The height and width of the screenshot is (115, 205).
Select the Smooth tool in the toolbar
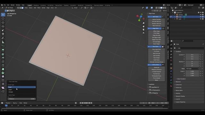pyautogui.click(x=3, y=77)
